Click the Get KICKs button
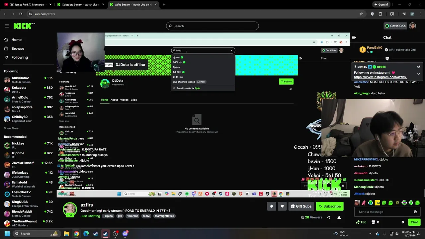The width and height of the screenshot is (425, 239). click(395, 26)
